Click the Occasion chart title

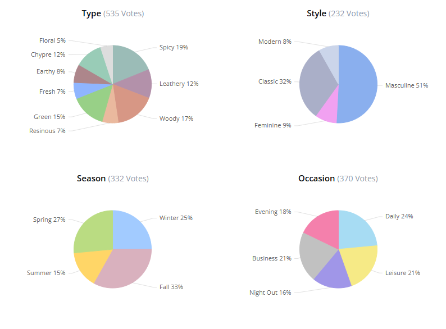click(316, 179)
